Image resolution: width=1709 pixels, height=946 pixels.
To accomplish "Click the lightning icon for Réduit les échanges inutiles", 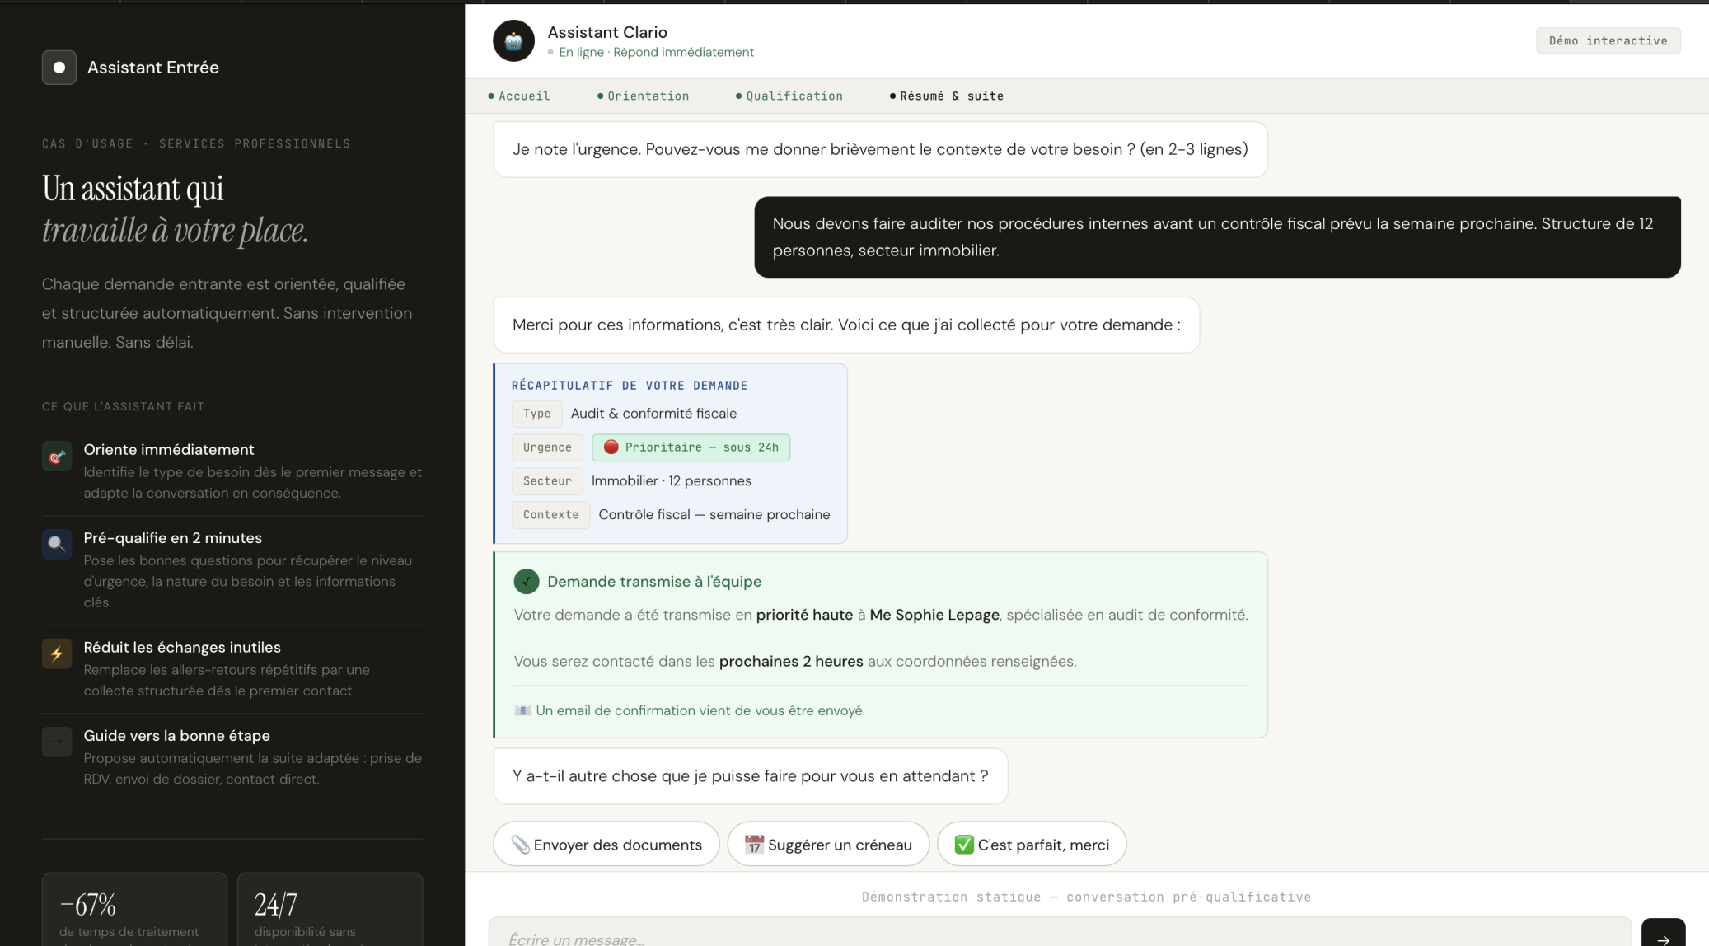I will click(56, 653).
